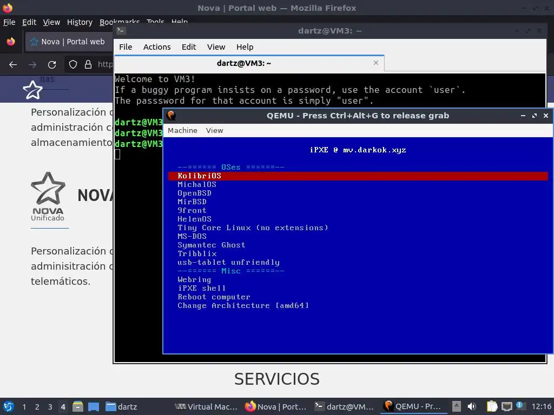Switch to workspace 1 in taskbar pager

pos(24,407)
